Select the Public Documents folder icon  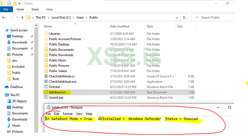coord(46,50)
